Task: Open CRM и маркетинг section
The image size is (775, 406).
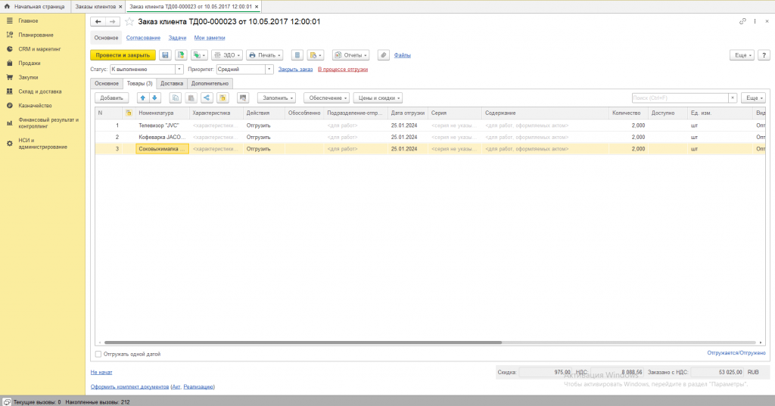Action: [x=39, y=49]
